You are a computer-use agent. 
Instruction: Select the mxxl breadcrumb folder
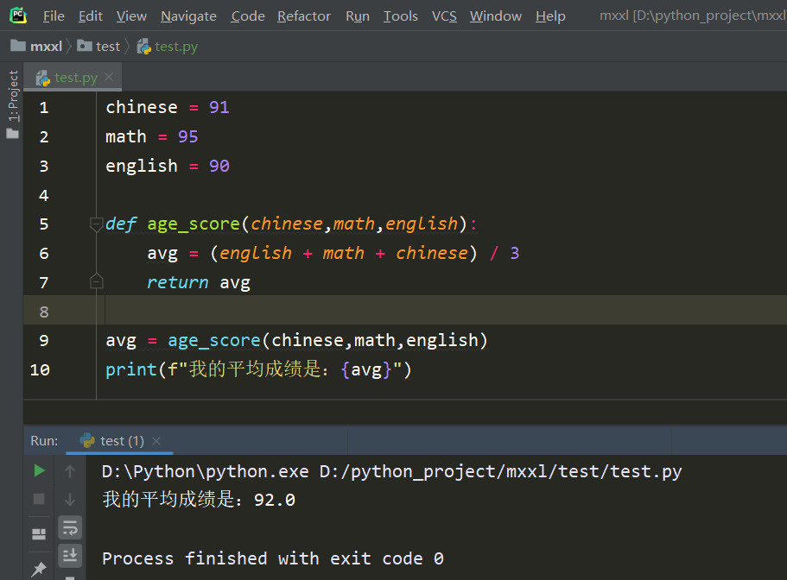36,46
